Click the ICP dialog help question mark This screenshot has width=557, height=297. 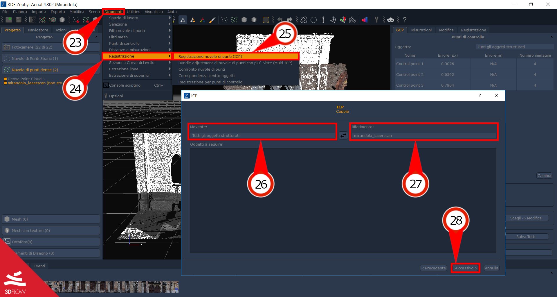[480, 96]
